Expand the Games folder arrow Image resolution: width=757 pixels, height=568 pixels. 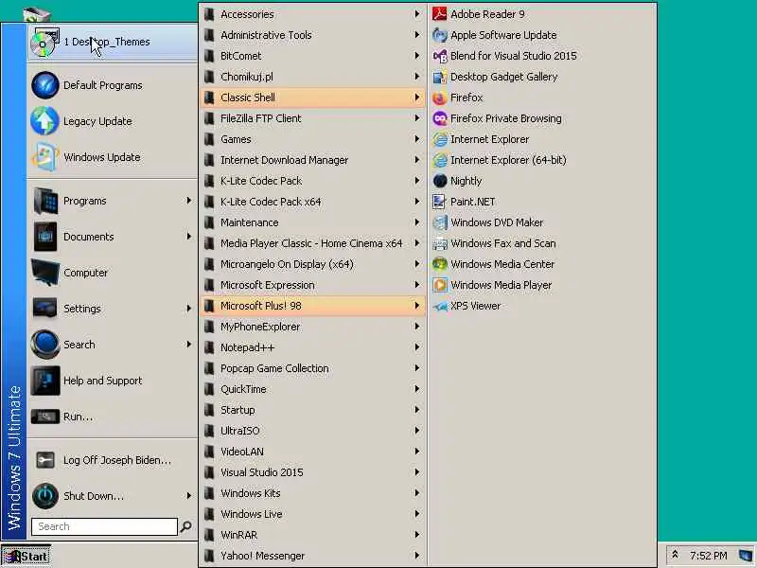pyautogui.click(x=417, y=139)
